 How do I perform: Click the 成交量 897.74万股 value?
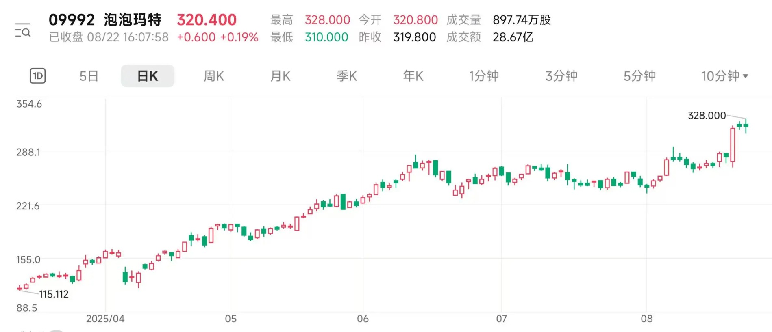coord(522,19)
